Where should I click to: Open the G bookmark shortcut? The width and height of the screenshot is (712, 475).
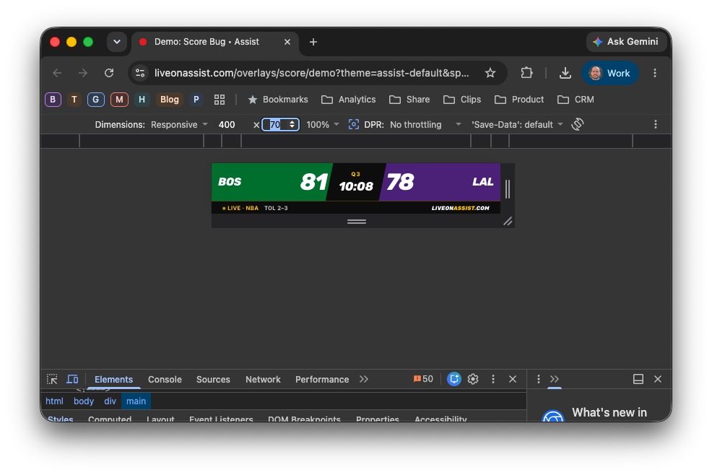[x=96, y=100]
